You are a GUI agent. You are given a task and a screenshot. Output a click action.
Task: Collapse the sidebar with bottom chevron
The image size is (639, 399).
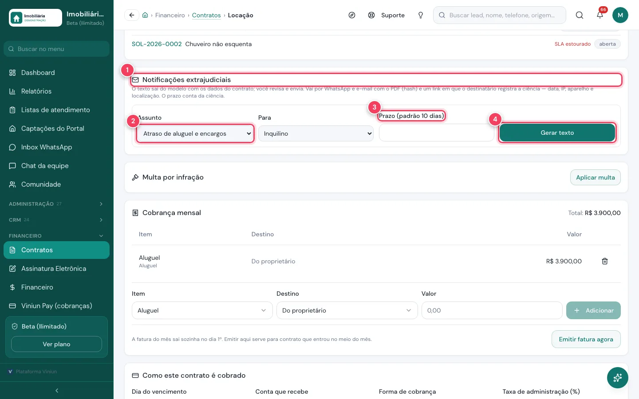pyautogui.click(x=57, y=391)
